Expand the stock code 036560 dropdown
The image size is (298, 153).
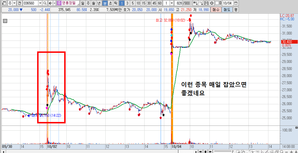click(x=40, y=3)
